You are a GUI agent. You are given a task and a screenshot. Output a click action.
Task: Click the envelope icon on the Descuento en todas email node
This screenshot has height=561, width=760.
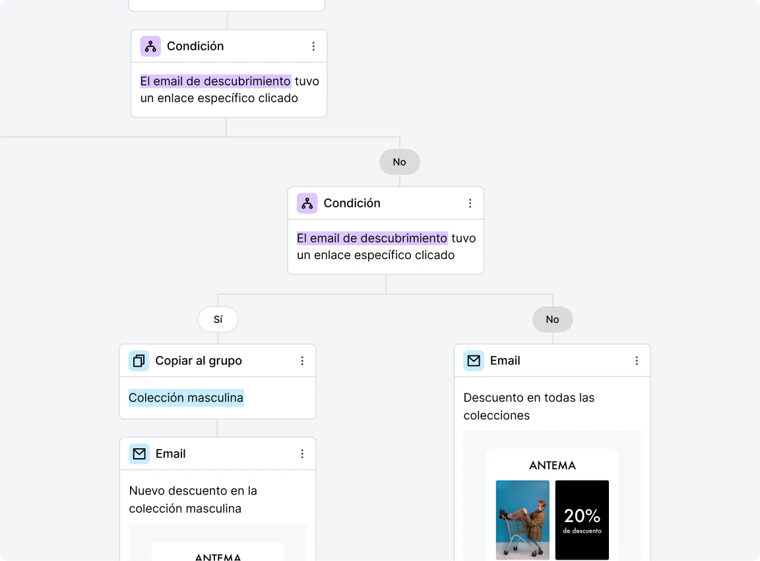click(474, 361)
